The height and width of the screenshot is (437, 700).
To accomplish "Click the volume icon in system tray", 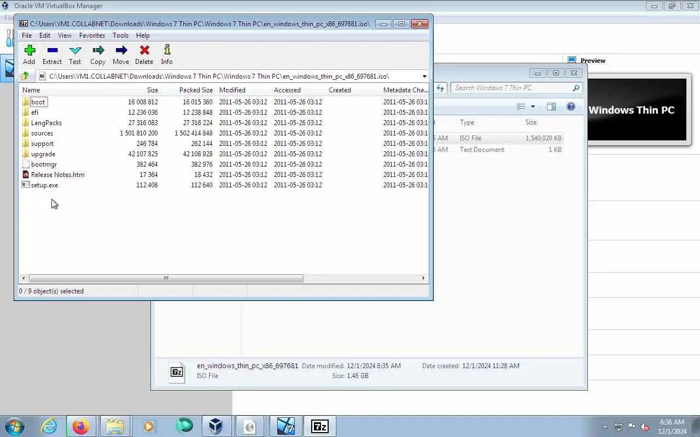I will 645,427.
